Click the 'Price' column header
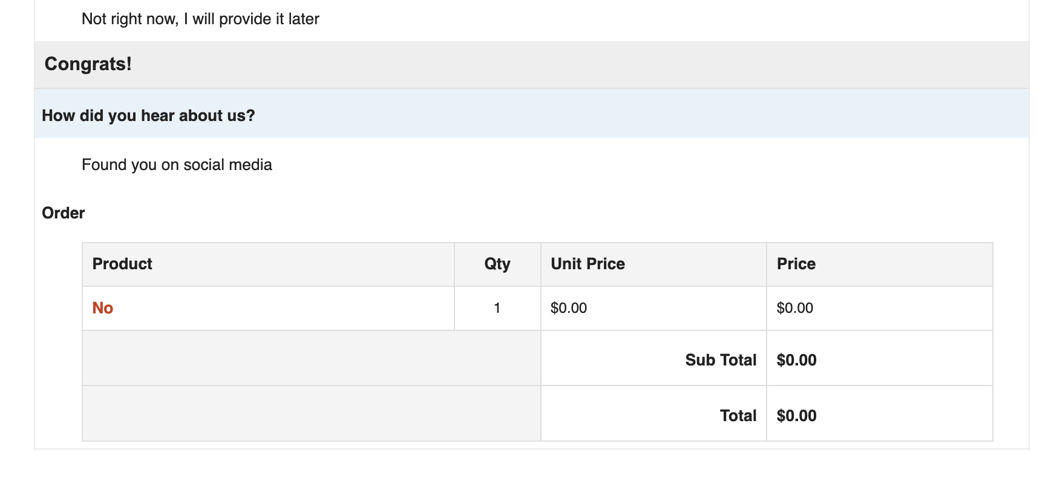 pos(880,264)
